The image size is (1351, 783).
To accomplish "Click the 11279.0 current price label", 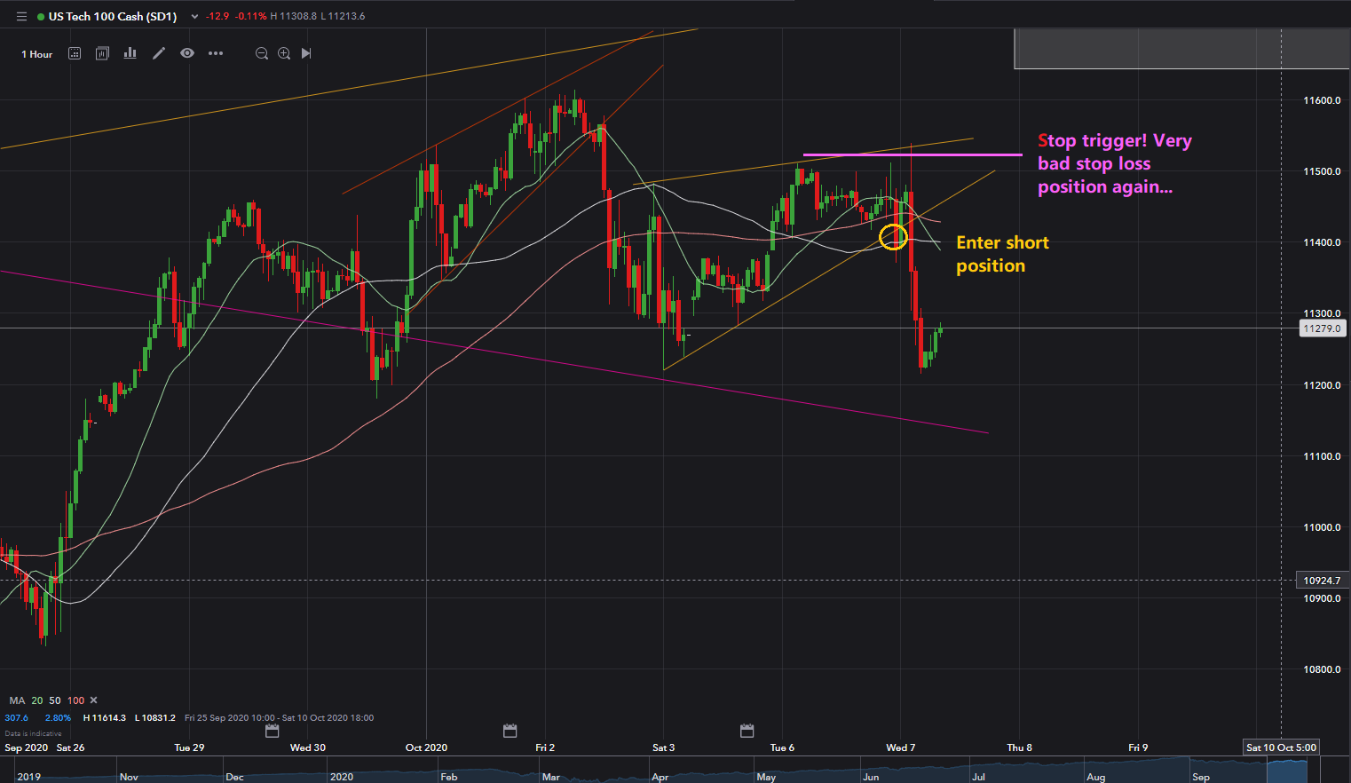I will 1322,328.
